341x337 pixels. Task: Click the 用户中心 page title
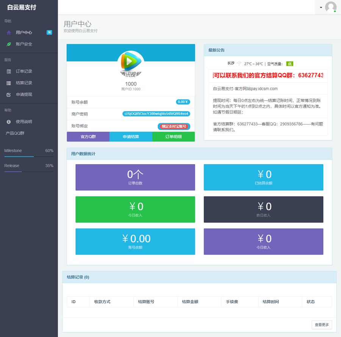pyautogui.click(x=77, y=24)
